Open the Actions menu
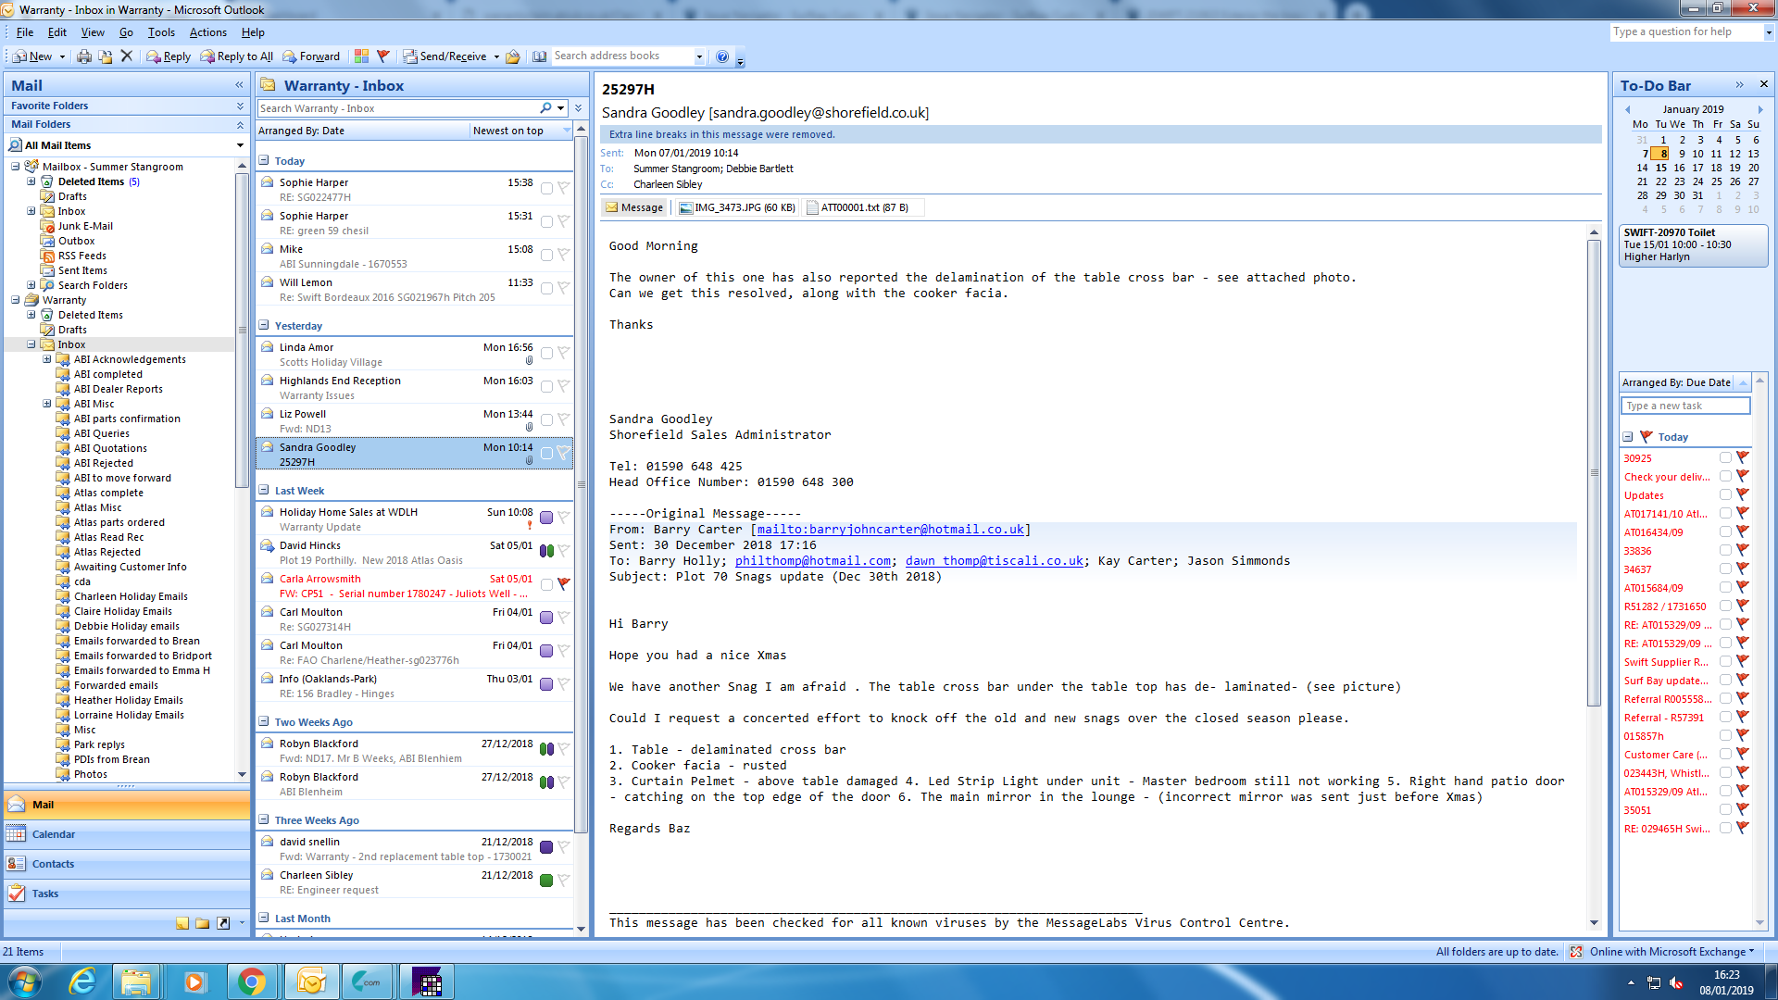Screen dimensions: 1778x1000 pos(207,32)
